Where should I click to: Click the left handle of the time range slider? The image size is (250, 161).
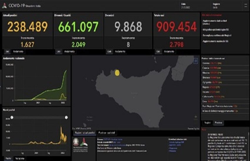click(x=12, y=117)
